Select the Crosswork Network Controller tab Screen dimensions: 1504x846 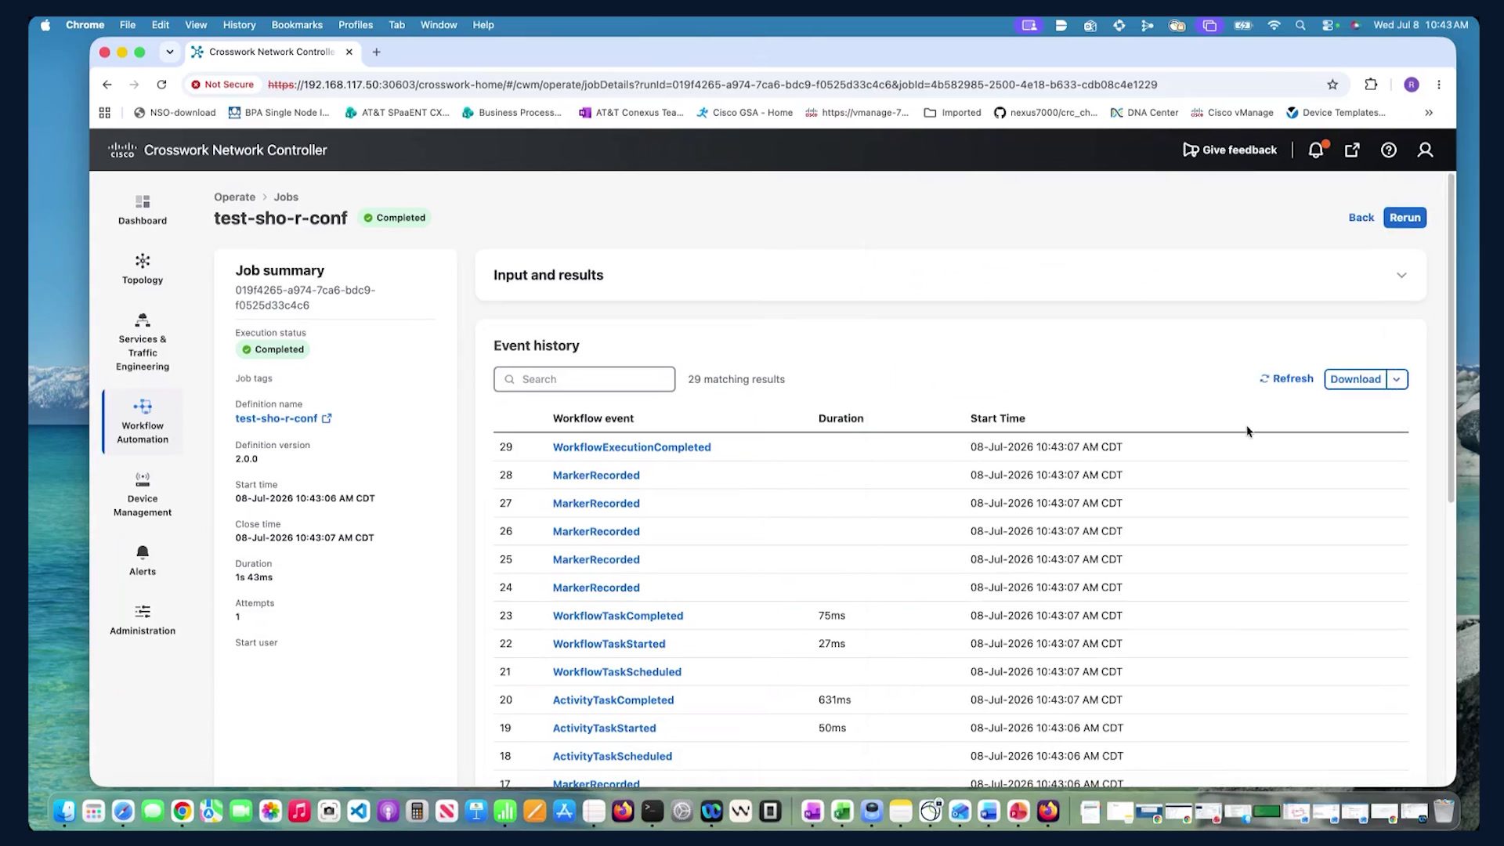coord(271,52)
